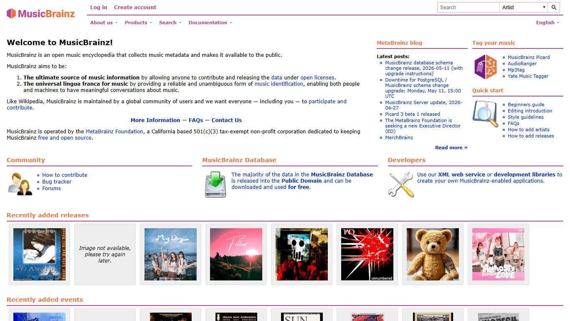Open MusicBrainz Server update 2026-04-27 post
Screen dimensions: 570x321
[x=423, y=105]
